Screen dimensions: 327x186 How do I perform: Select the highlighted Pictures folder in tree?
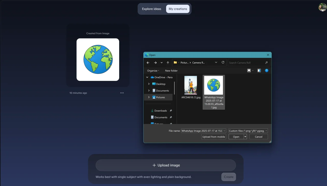(x=159, y=97)
